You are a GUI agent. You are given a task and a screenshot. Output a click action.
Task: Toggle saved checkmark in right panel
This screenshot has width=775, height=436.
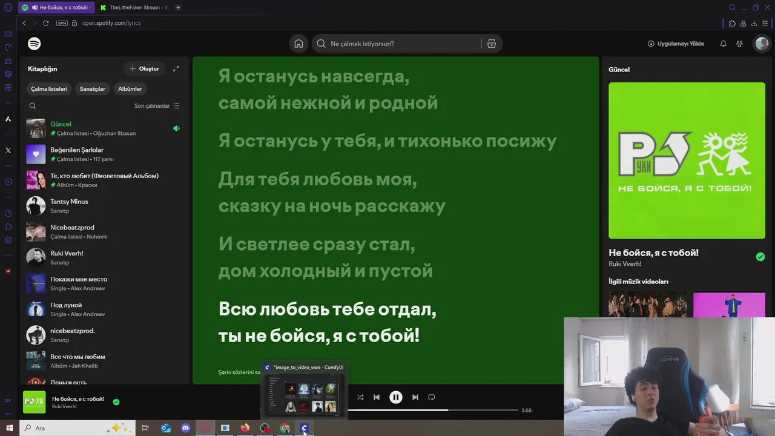(x=760, y=257)
